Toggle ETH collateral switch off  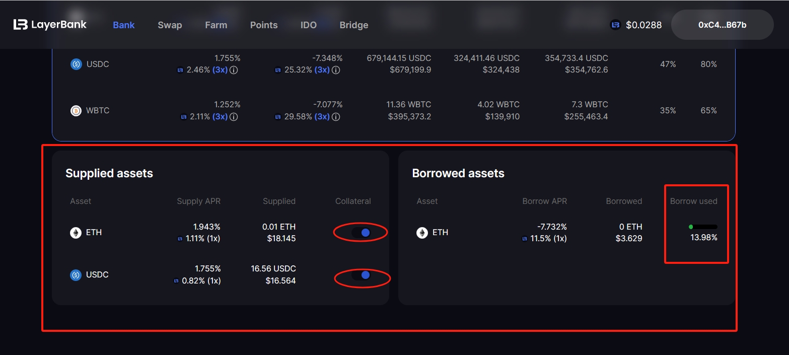(361, 233)
